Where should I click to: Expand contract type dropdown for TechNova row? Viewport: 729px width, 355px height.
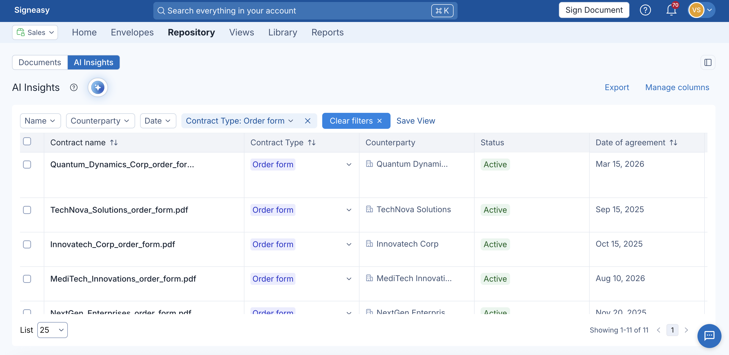tap(349, 210)
